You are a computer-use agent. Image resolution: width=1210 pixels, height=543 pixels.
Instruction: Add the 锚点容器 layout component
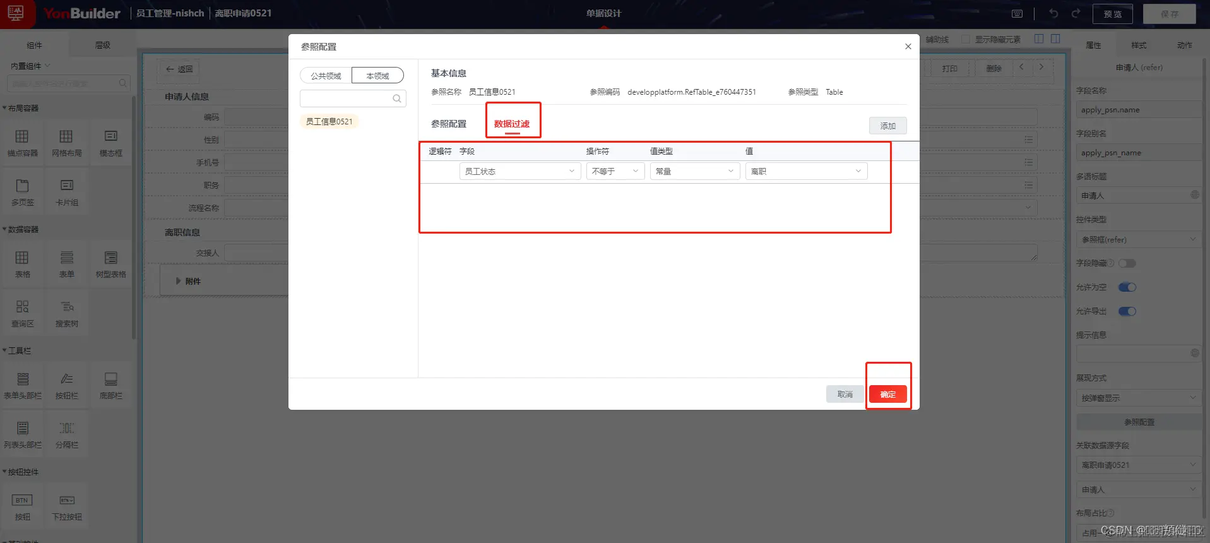(x=23, y=143)
